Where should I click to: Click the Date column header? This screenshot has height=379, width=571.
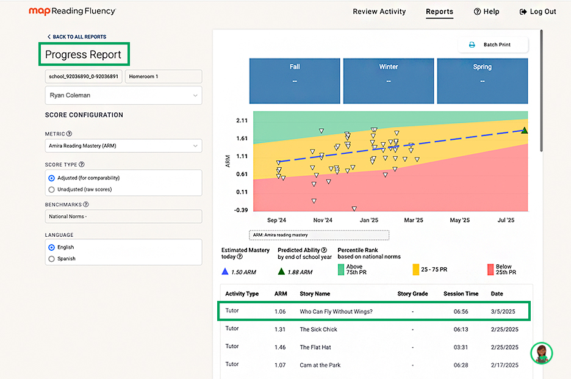tap(497, 294)
